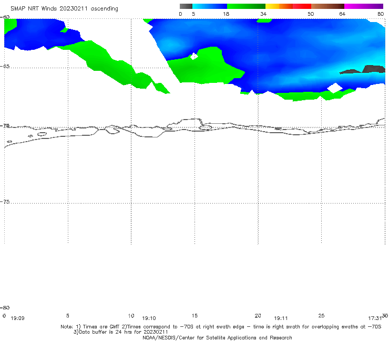Click the longitude axis label 25
The image size is (389, 341).
[321, 316]
